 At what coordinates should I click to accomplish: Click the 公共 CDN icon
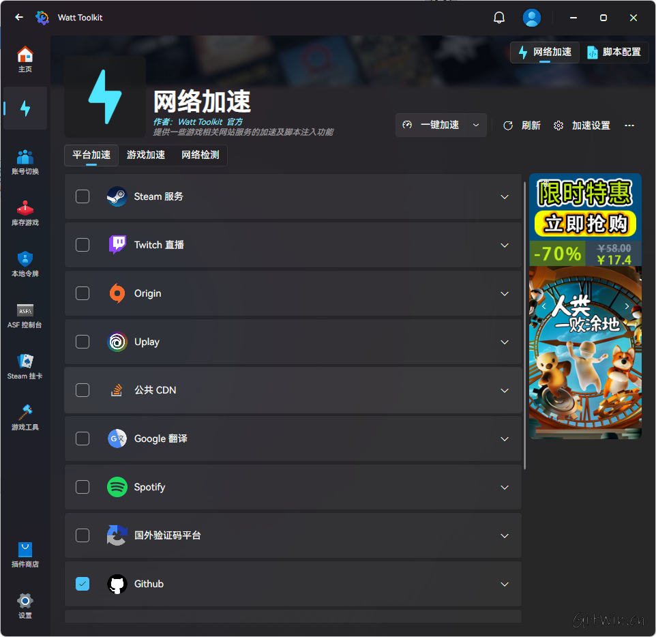click(x=117, y=390)
